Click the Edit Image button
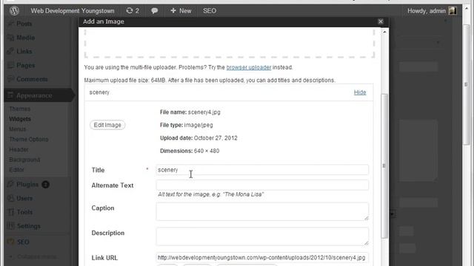This screenshot has height=266, width=474. [x=107, y=125]
